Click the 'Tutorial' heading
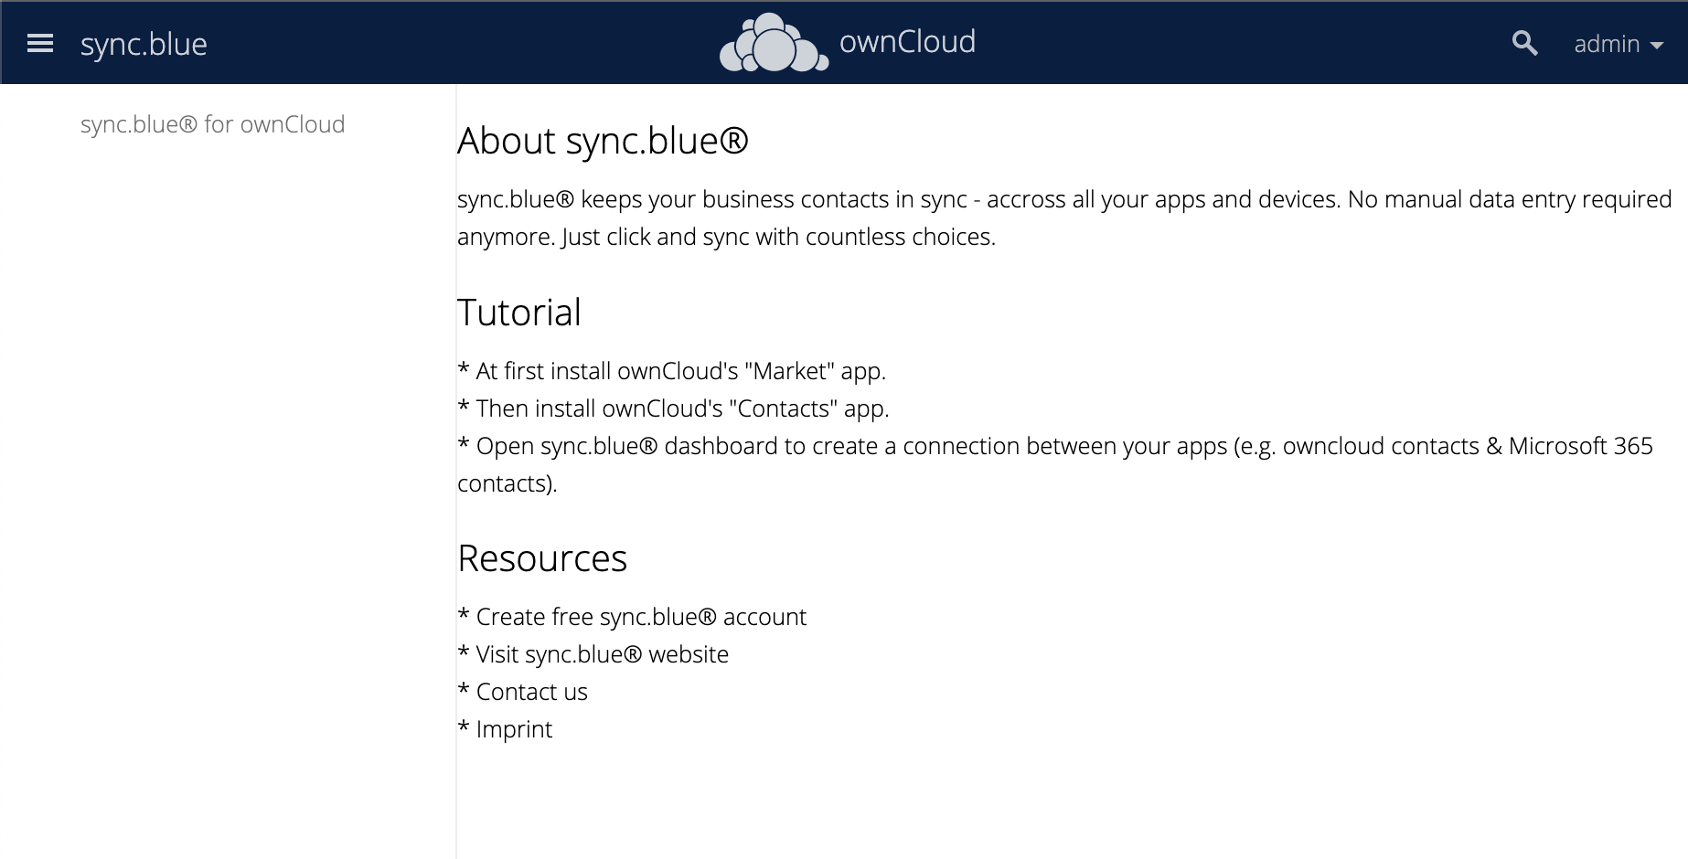Screen dimensions: 1688x859 click(x=519, y=313)
